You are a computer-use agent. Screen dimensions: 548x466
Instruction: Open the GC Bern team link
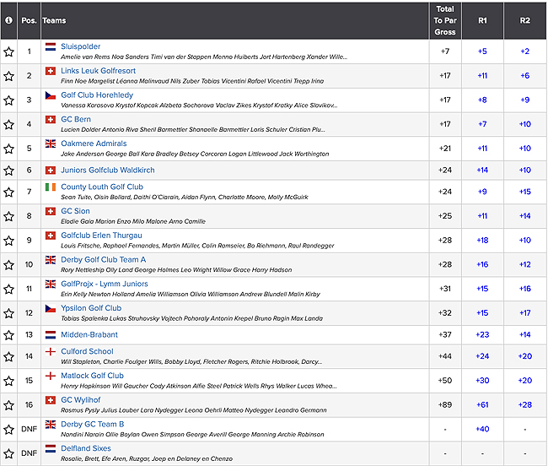tap(76, 119)
